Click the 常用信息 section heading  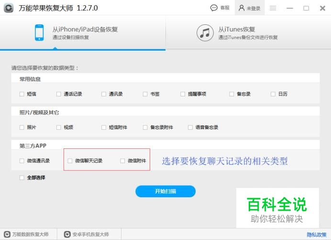pyautogui.click(x=30, y=79)
